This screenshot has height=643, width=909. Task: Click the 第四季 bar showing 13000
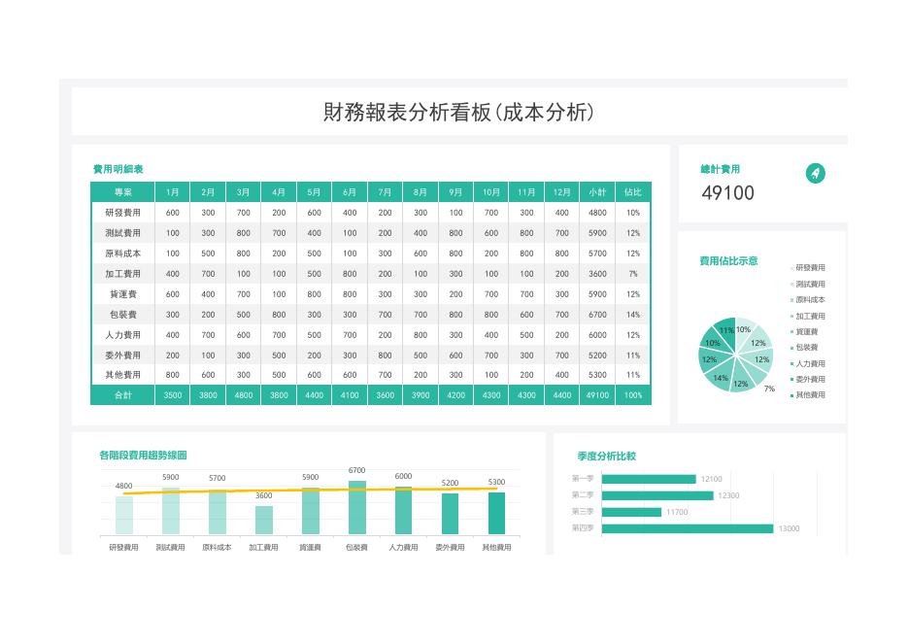tap(688, 528)
